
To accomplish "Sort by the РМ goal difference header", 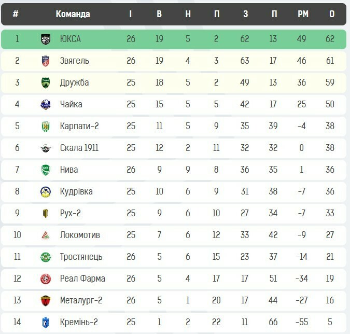I will click(303, 14).
